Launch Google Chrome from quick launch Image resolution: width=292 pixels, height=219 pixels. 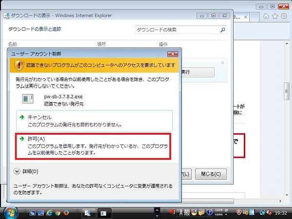click(x=58, y=213)
